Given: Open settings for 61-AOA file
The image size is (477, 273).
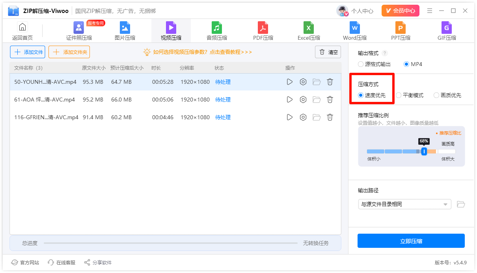Looking at the screenshot, I should point(303,100).
